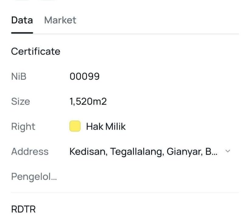250x219 pixels.
Task: Click the yellow Hak Milik color swatch
Action: 75,126
